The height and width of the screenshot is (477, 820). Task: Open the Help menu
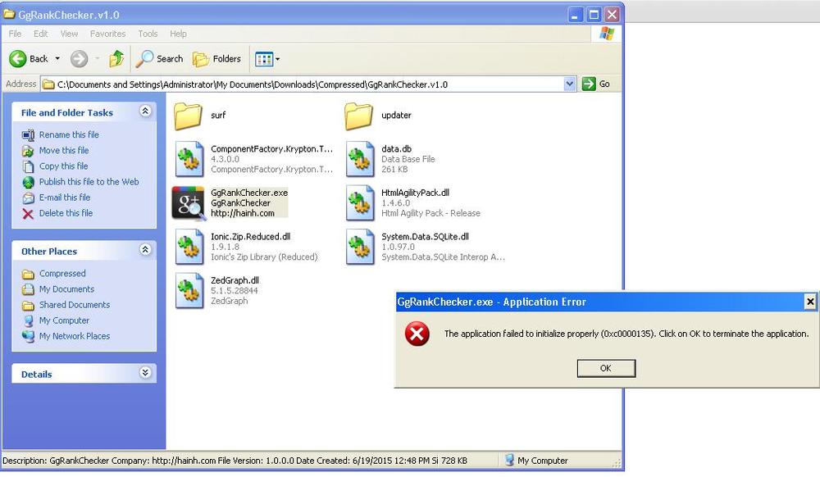(178, 34)
